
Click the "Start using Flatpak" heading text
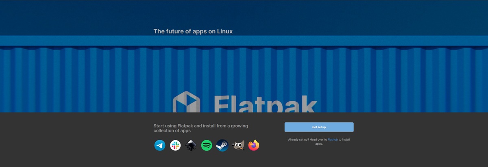[x=200, y=126]
